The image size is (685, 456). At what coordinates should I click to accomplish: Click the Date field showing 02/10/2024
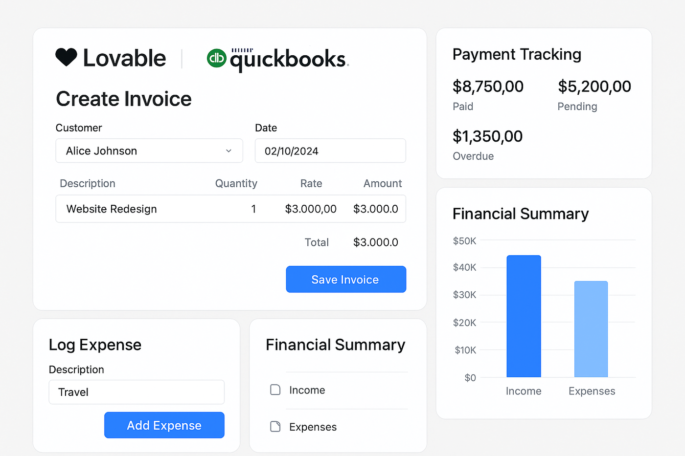pos(330,151)
